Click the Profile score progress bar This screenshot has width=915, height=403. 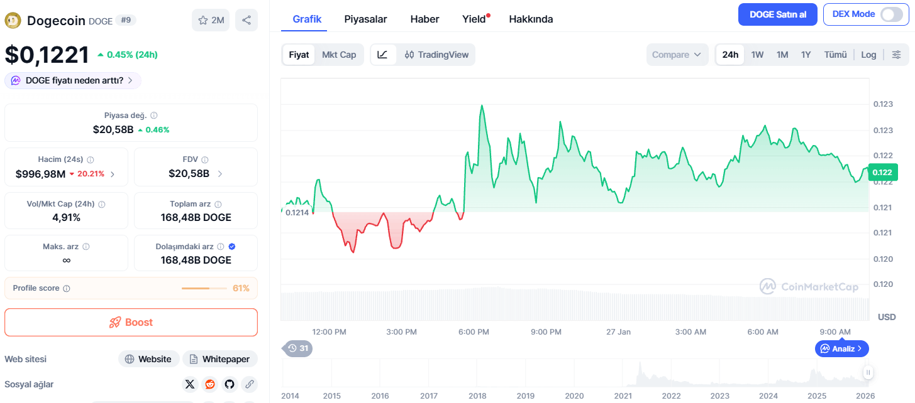coord(204,288)
